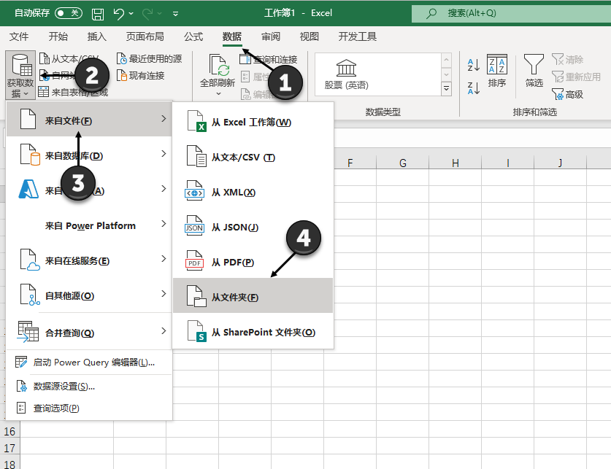Toggle the 筛选 (Filter) funnel
The height and width of the screenshot is (469, 611).
pyautogui.click(x=534, y=71)
